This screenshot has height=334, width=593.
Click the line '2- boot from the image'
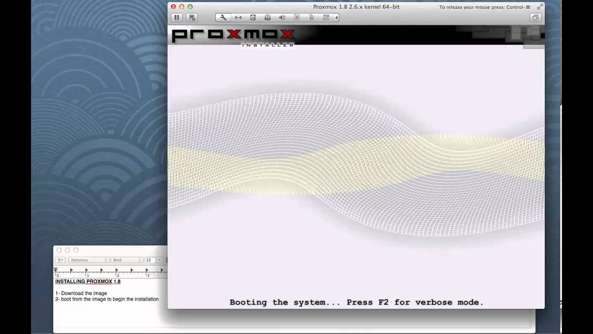[107, 299]
